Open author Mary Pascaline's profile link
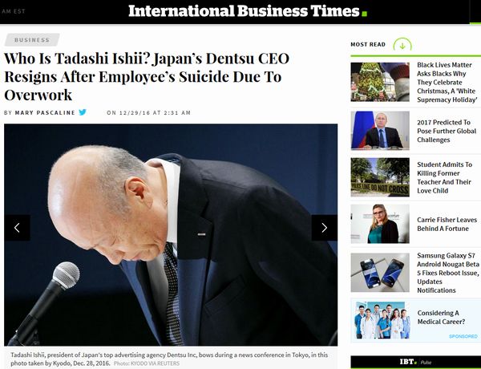The height and width of the screenshot is (369, 481). 45,112
